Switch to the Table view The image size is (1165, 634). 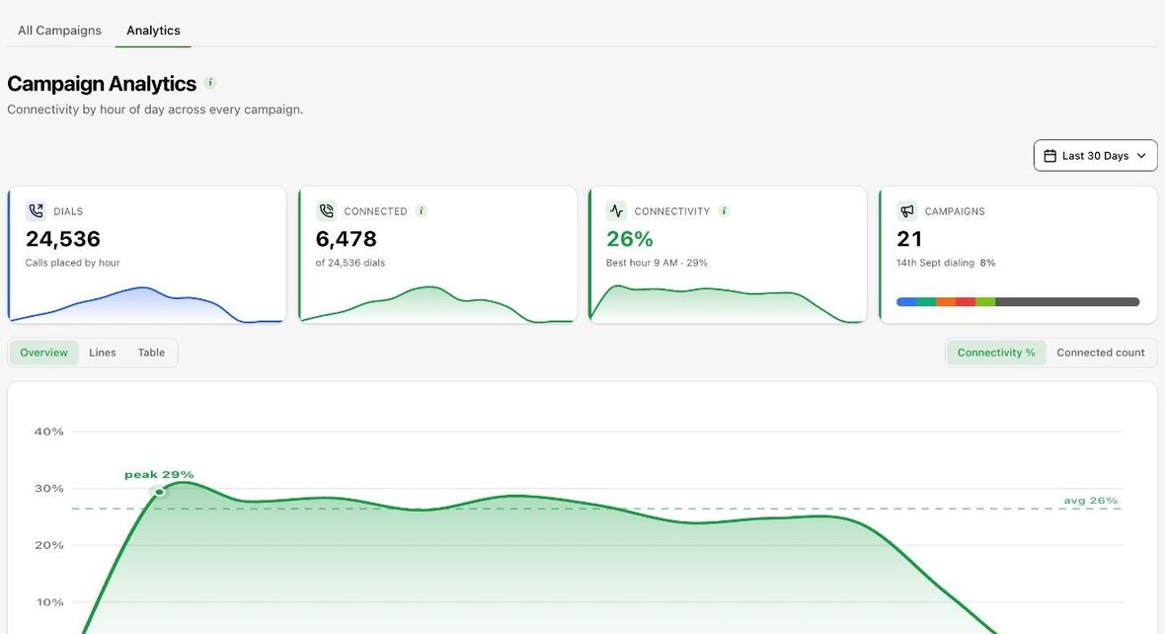pyautogui.click(x=151, y=353)
